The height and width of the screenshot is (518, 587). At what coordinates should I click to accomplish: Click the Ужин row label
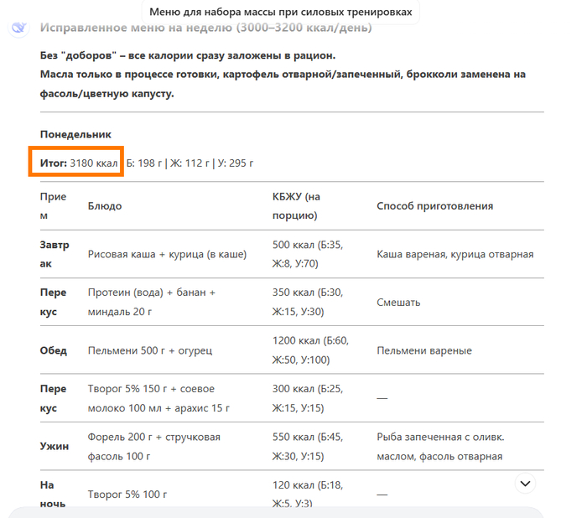[x=55, y=447]
